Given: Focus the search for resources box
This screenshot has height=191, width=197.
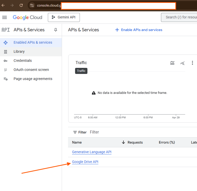Looking at the screenshot, I should click(x=179, y=17).
